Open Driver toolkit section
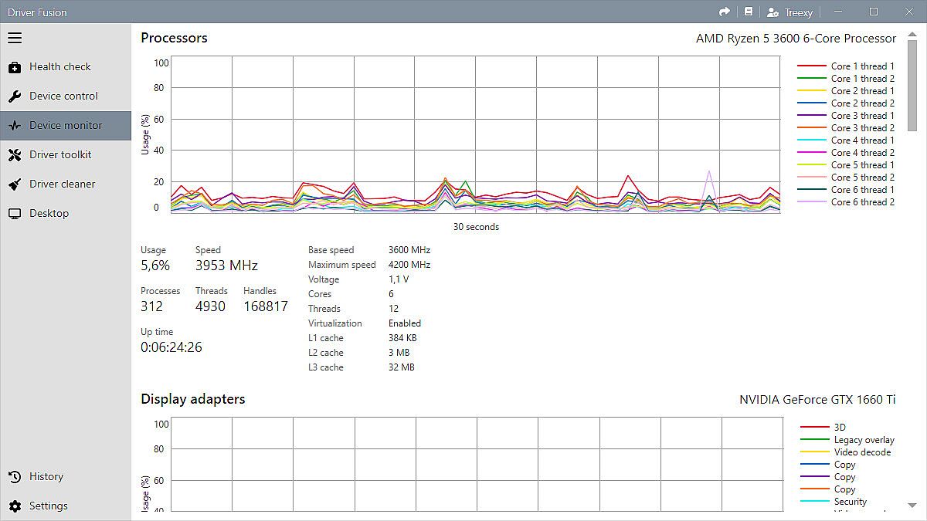Screen dimensions: 927x521 66,155
